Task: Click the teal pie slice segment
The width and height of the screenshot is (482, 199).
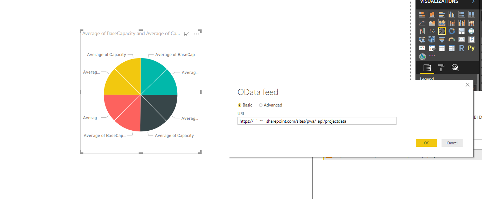Action: click(x=157, y=79)
